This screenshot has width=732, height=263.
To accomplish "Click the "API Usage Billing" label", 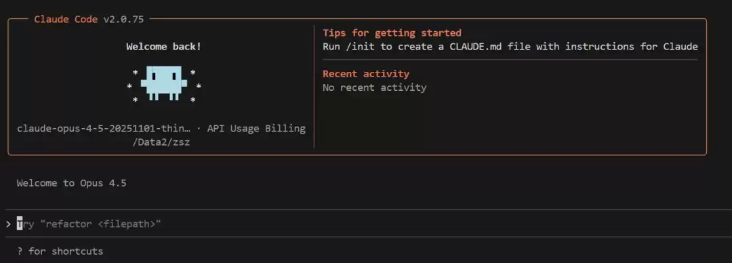I will click(256, 129).
